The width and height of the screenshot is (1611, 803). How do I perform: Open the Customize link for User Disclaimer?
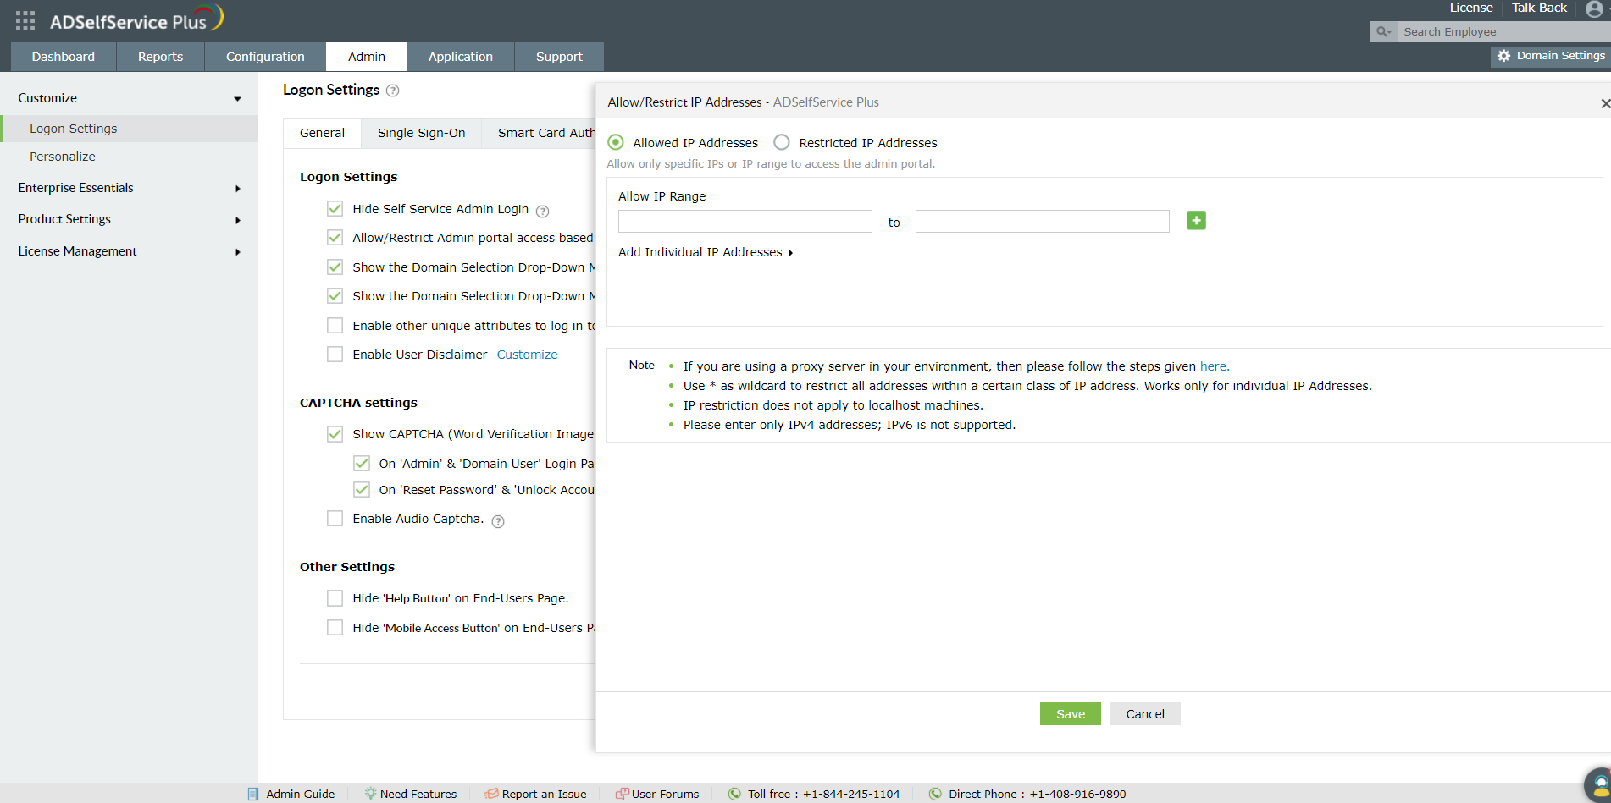tap(527, 355)
